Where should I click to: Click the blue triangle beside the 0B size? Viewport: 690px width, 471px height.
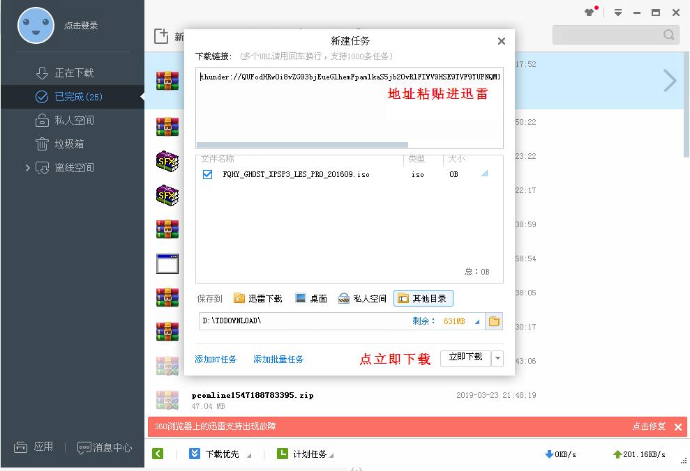pyautogui.click(x=484, y=173)
